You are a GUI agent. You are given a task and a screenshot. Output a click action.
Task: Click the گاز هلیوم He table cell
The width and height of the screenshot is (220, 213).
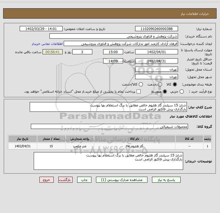click(x=135, y=146)
